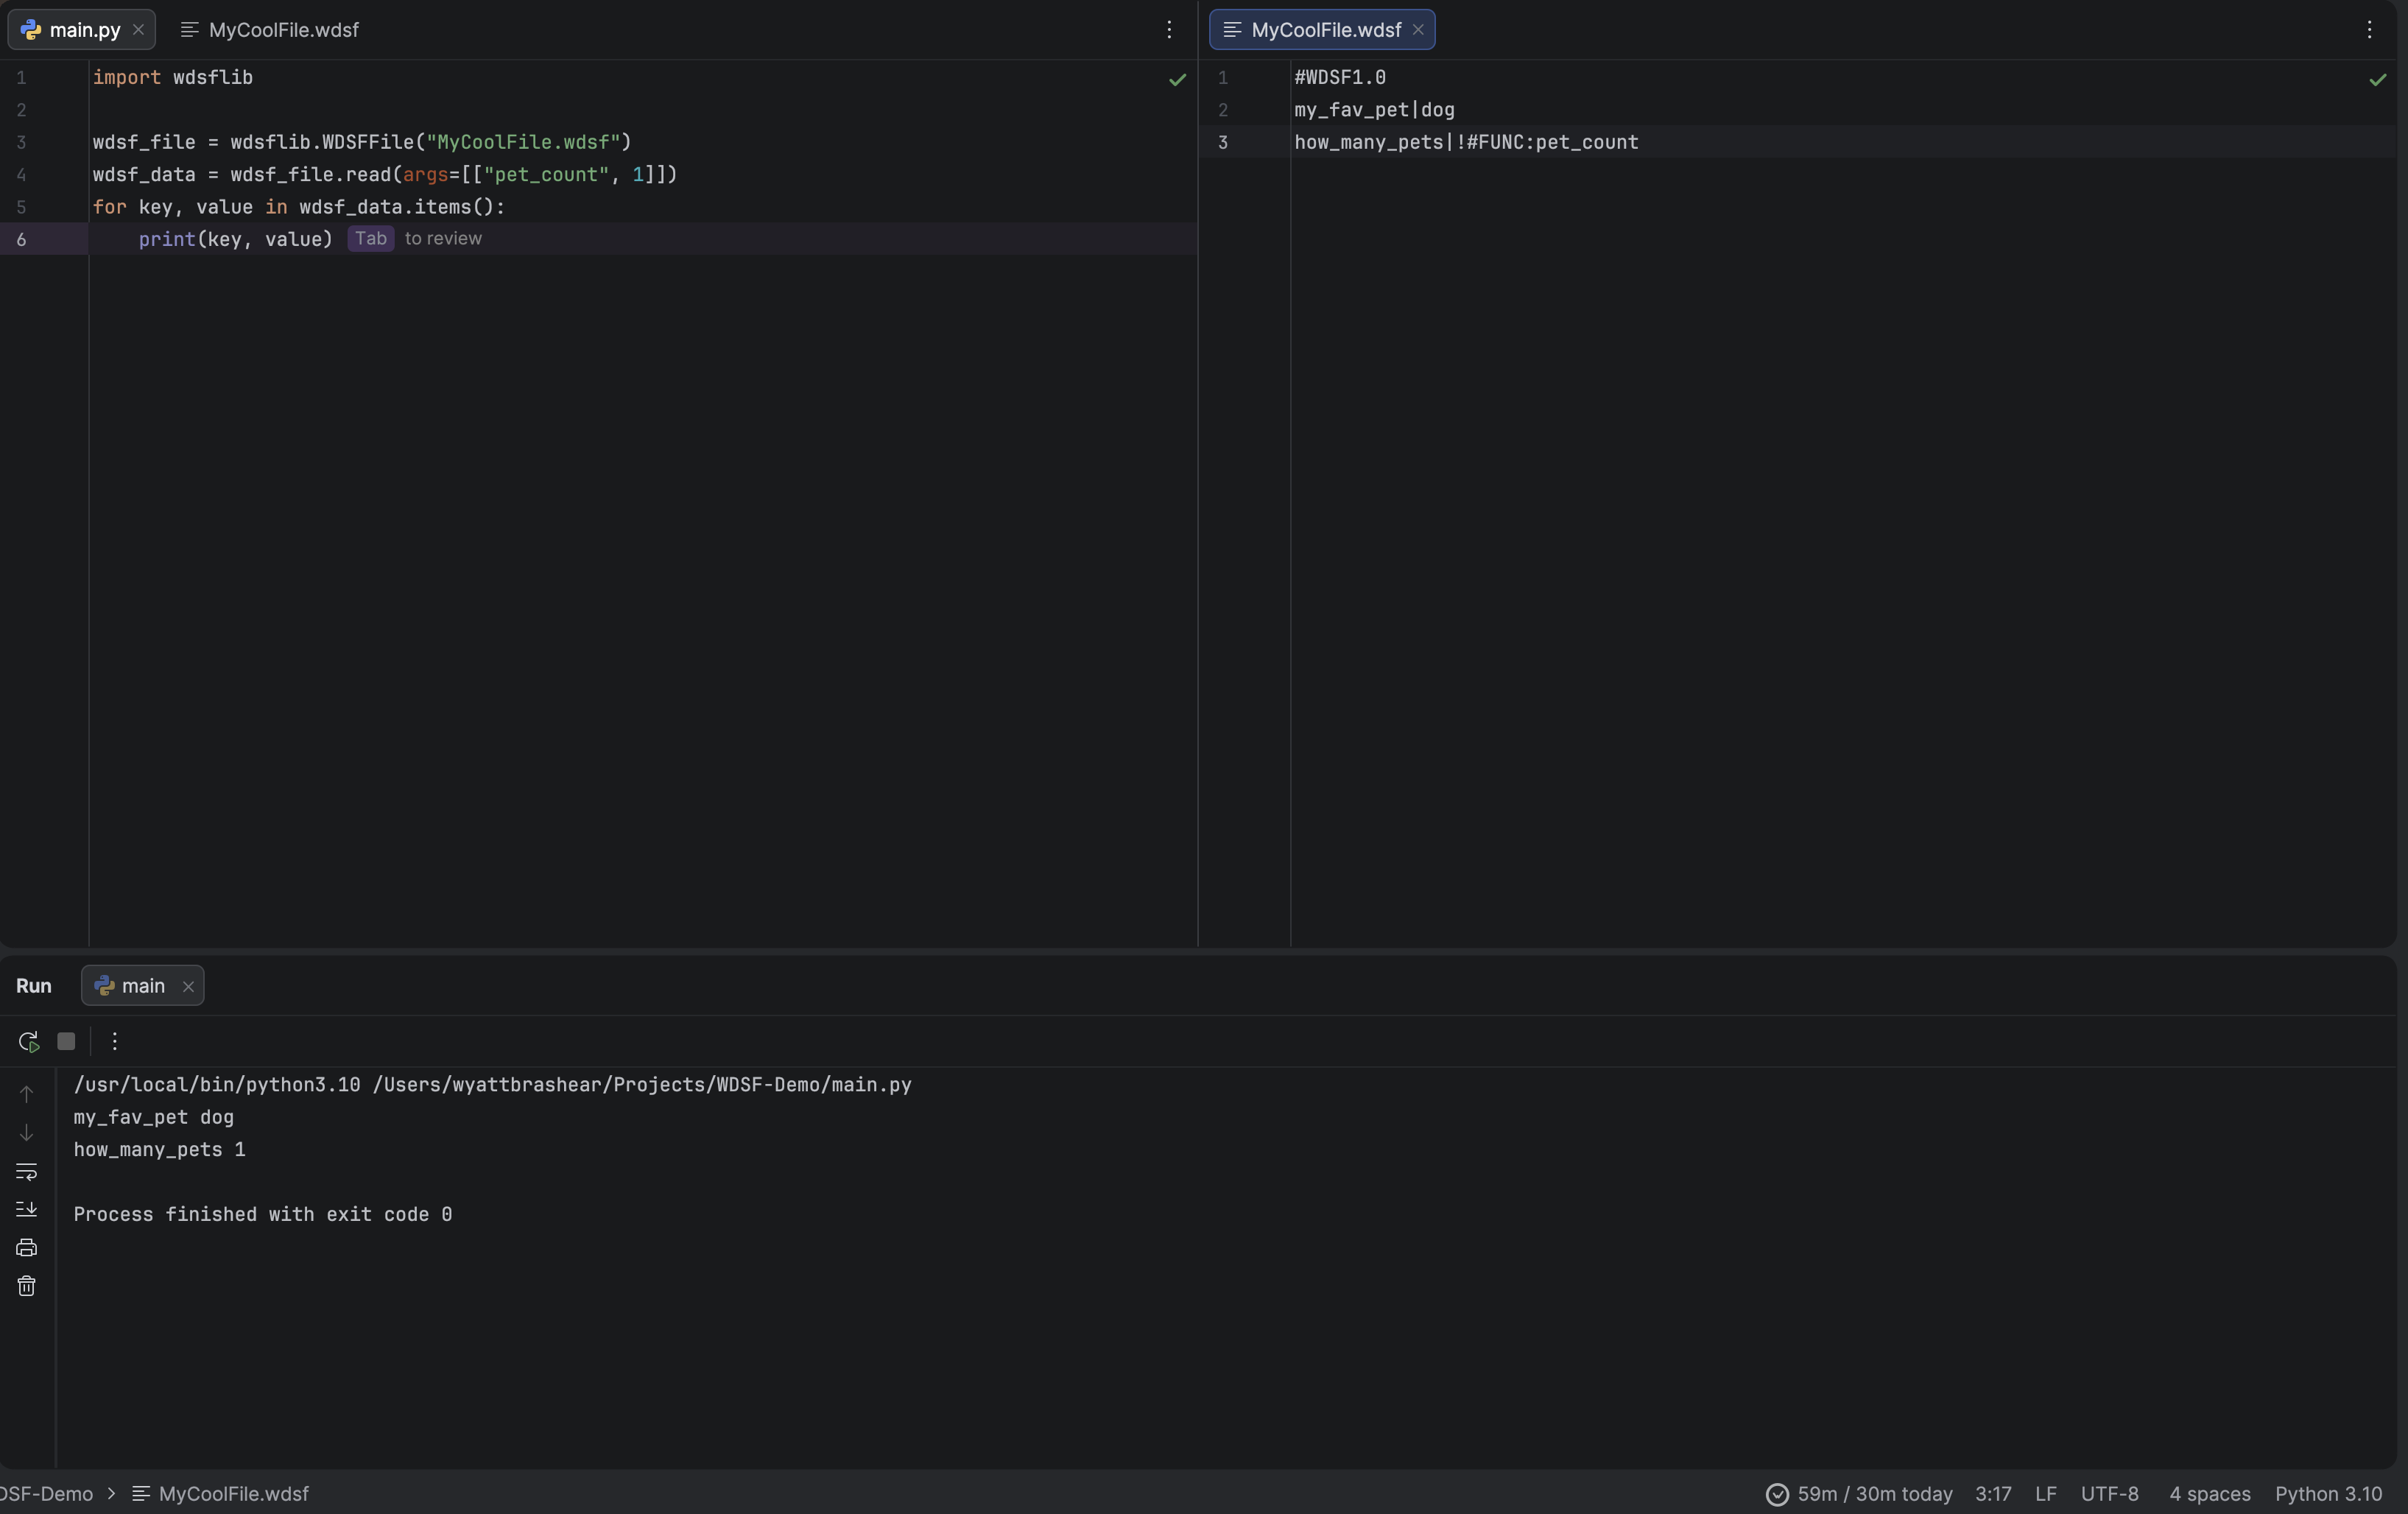Viewport: 2408px width, 1514px height.
Task: Click how_many_pets FUNC line
Action: click(x=1466, y=142)
